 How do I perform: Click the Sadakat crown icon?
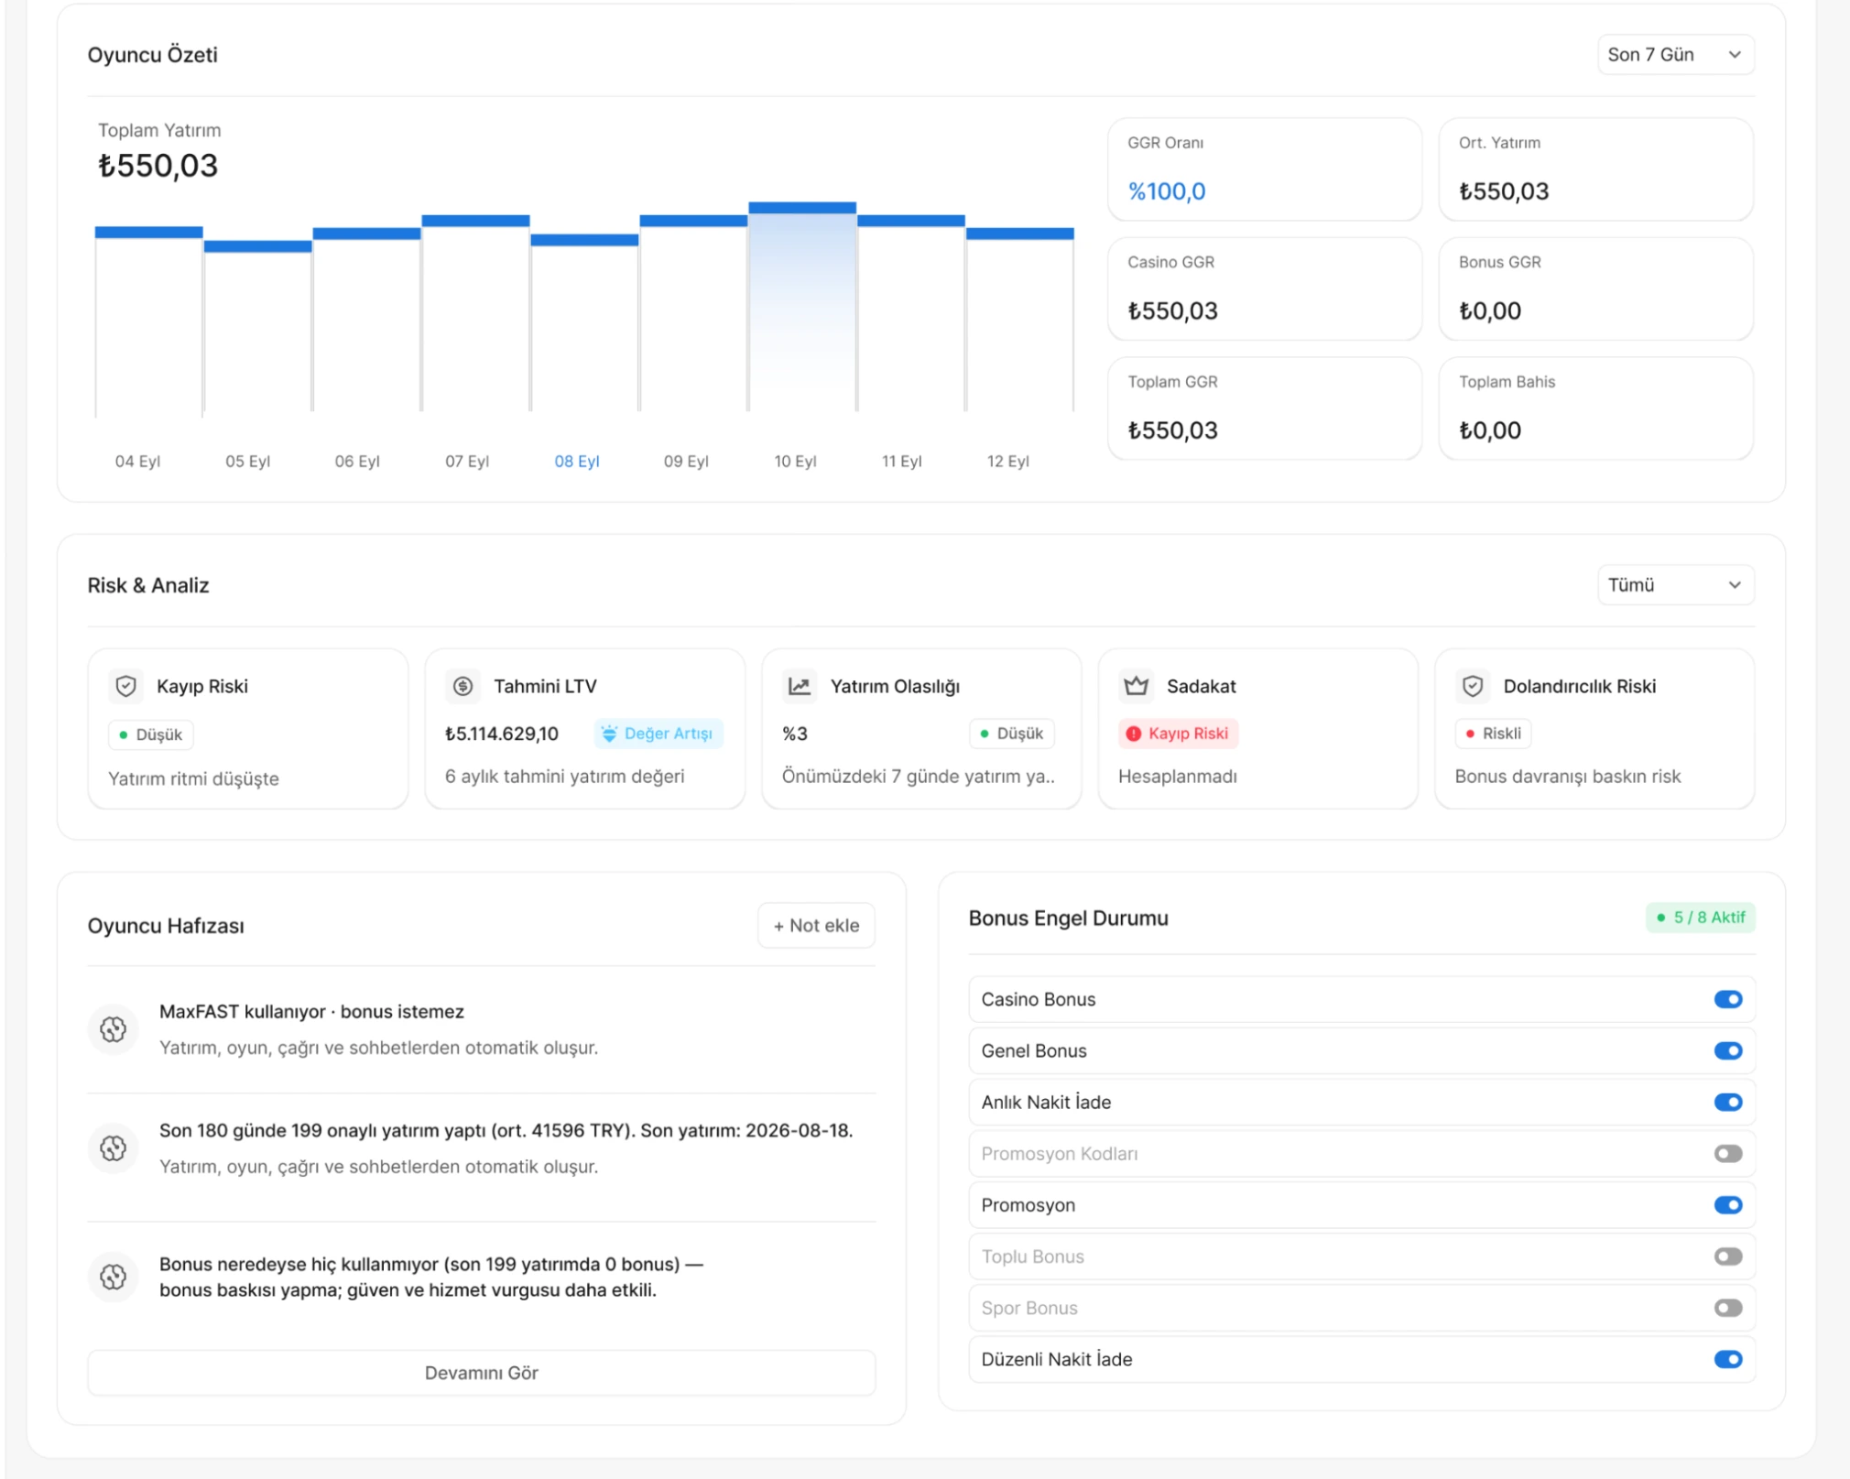point(1137,686)
